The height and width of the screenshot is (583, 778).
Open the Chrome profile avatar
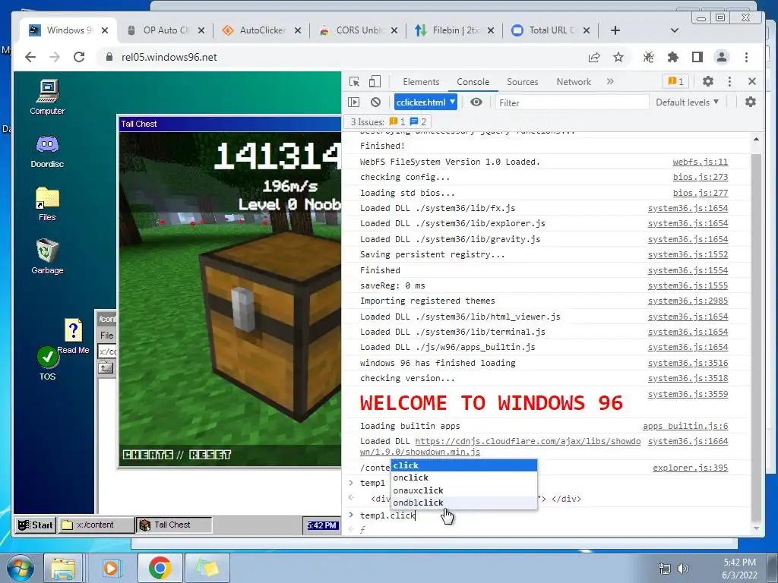coord(722,57)
